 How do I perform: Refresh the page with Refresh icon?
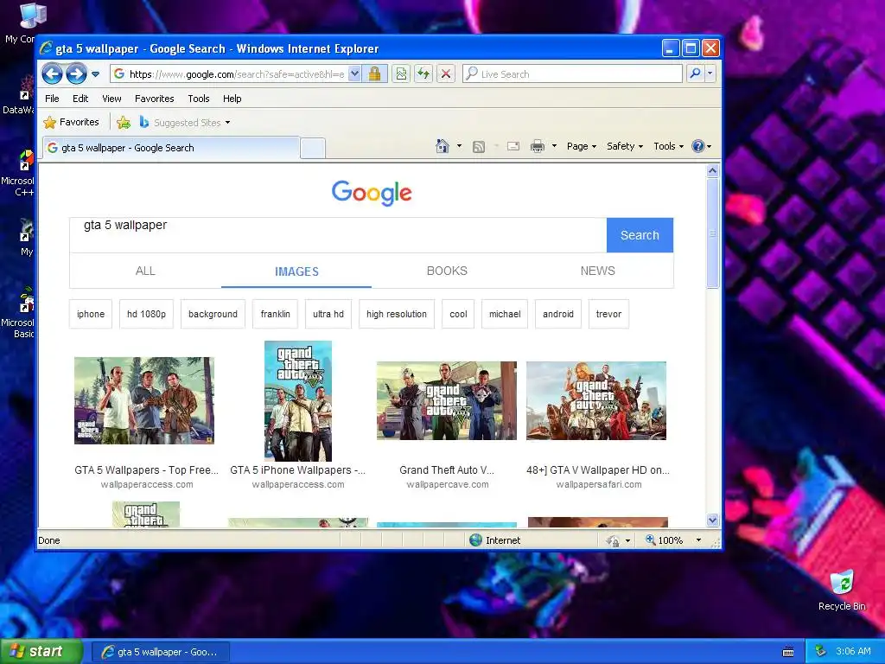click(423, 74)
